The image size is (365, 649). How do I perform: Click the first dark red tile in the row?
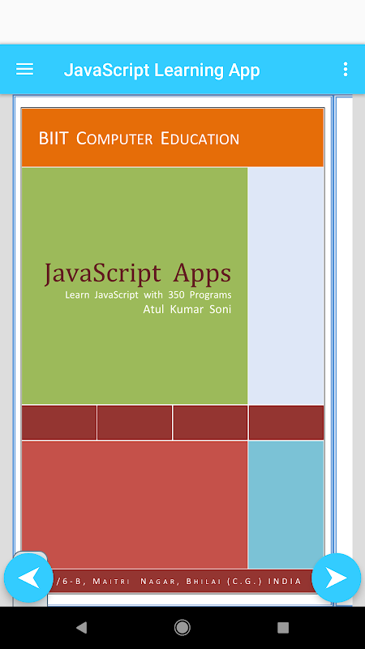click(x=59, y=423)
